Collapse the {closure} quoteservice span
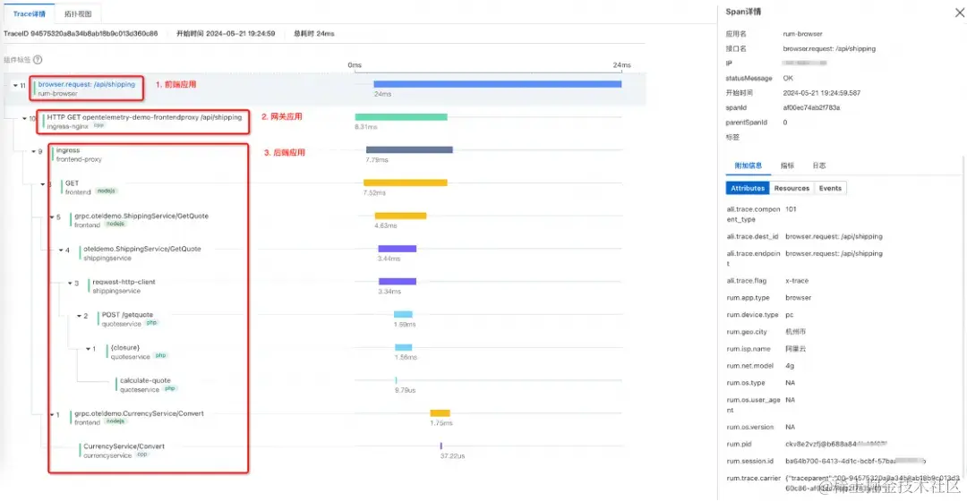The height and width of the screenshot is (501, 967). pyautogui.click(x=88, y=349)
